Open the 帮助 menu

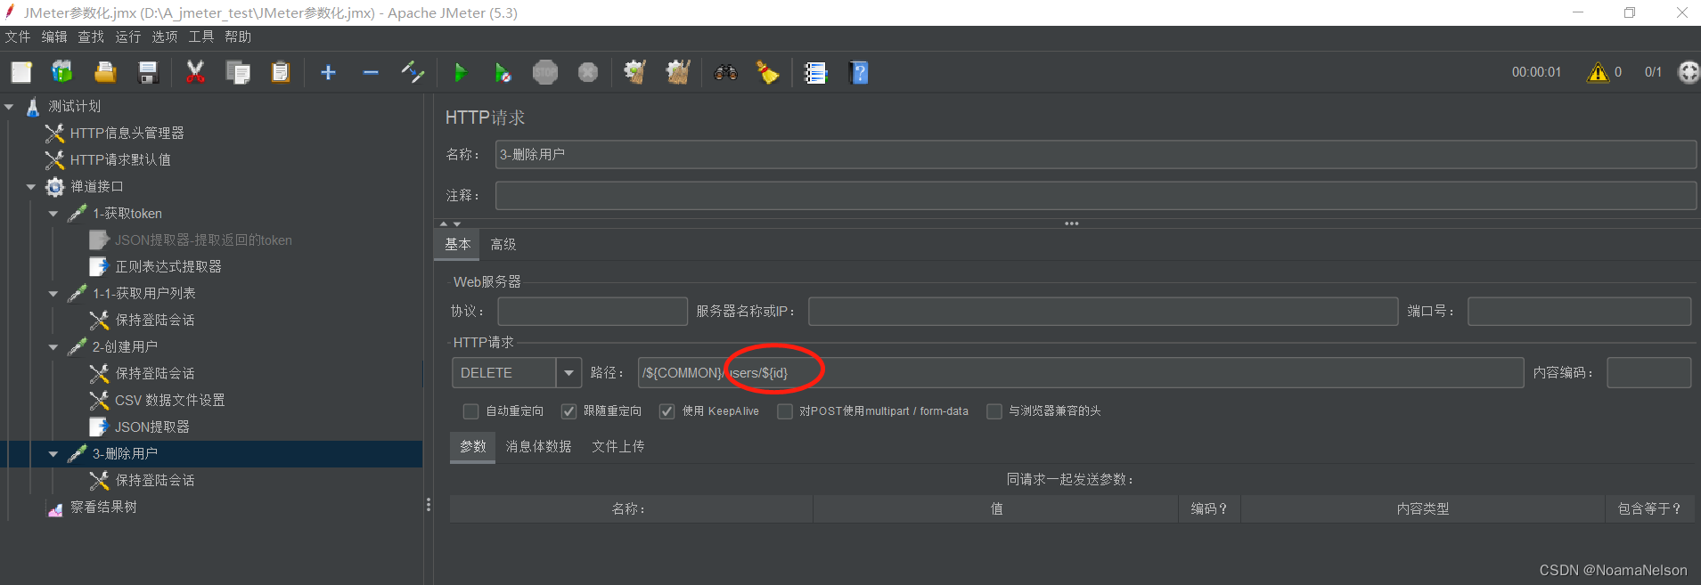(x=238, y=37)
